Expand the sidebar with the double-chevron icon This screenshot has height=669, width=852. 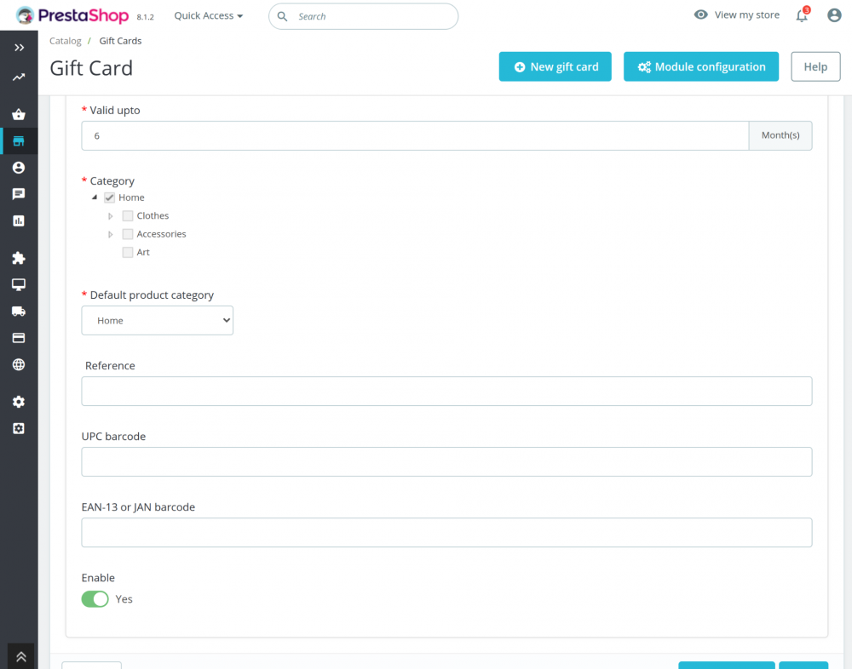point(19,48)
